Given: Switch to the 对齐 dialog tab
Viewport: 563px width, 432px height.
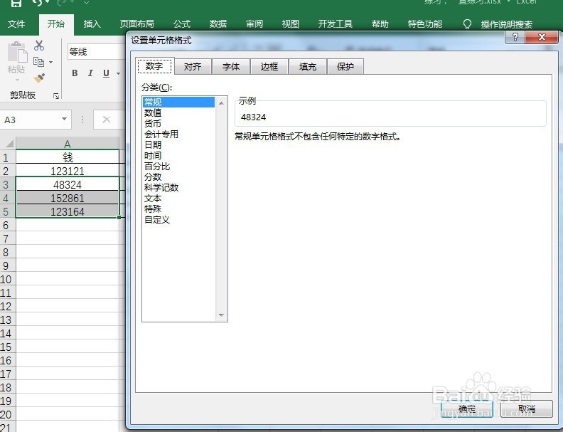Looking at the screenshot, I should (x=193, y=66).
